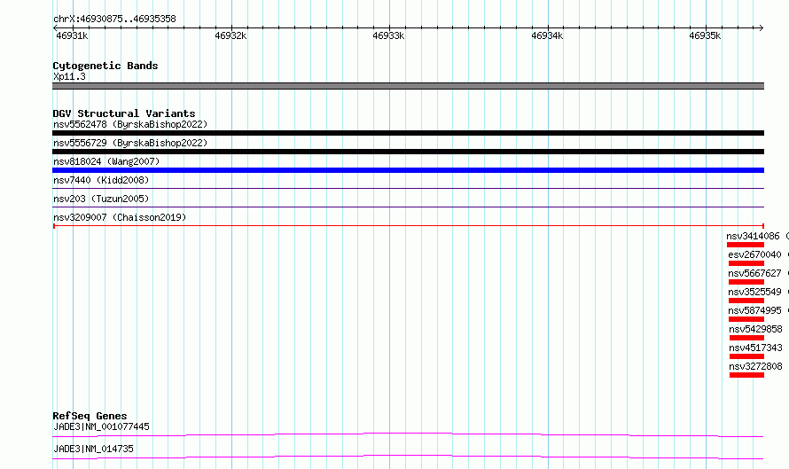Select the nsv3414086 variant label
The height and width of the screenshot is (469, 789).
tap(753, 236)
